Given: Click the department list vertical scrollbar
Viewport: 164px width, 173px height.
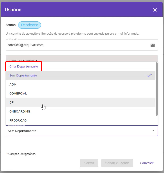Looking at the screenshot, I should tap(157, 89).
